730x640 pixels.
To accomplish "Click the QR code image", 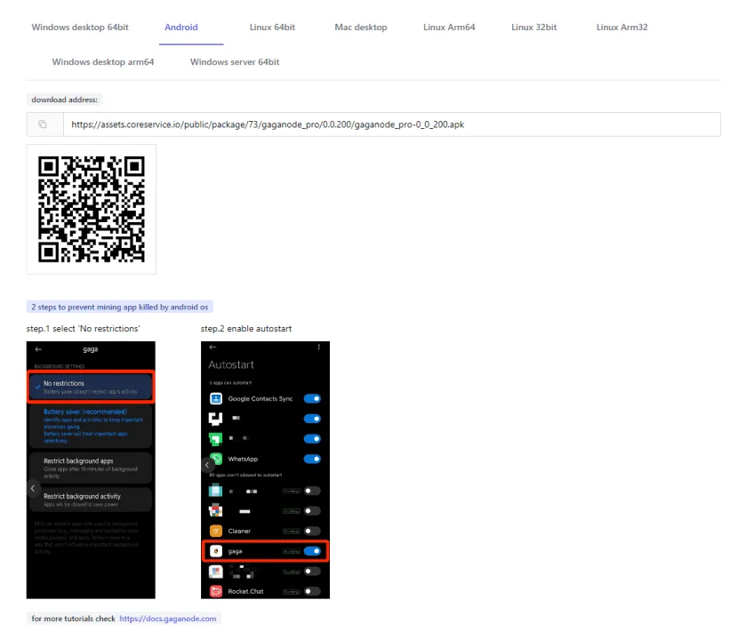I will [x=92, y=209].
